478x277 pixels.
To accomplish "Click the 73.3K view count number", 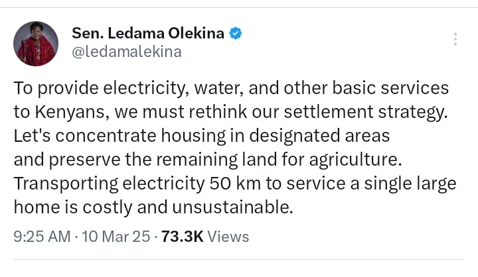I will (x=182, y=236).
